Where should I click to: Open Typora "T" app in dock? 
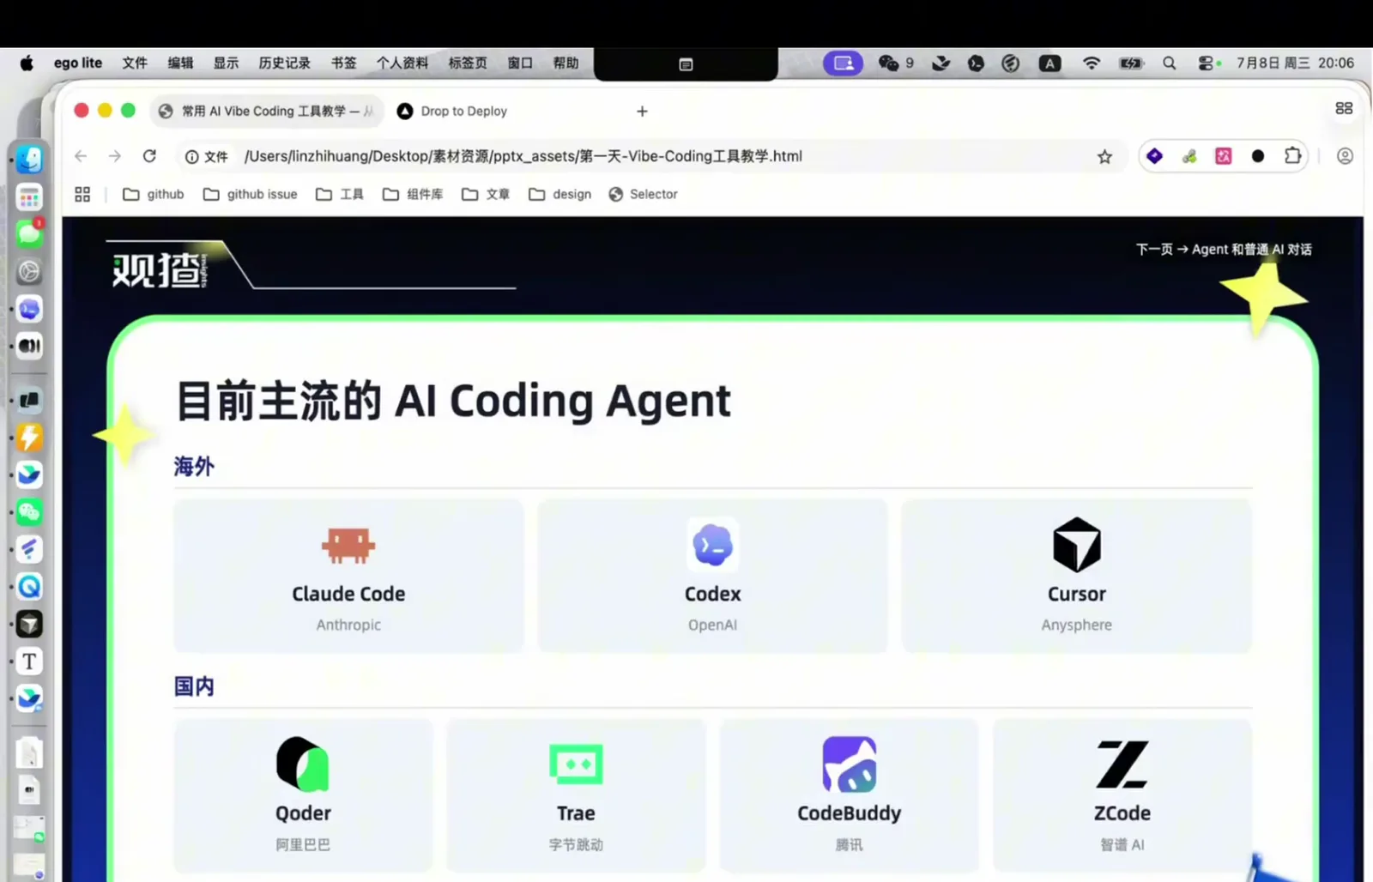[29, 661]
